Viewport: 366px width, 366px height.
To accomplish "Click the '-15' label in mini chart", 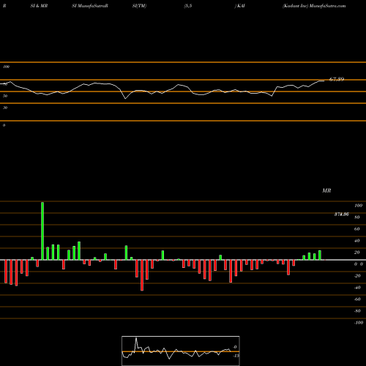I will click(236, 356).
